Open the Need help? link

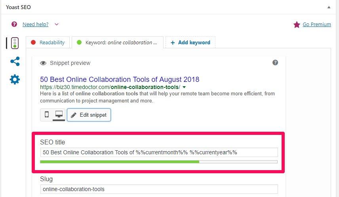click(x=36, y=25)
